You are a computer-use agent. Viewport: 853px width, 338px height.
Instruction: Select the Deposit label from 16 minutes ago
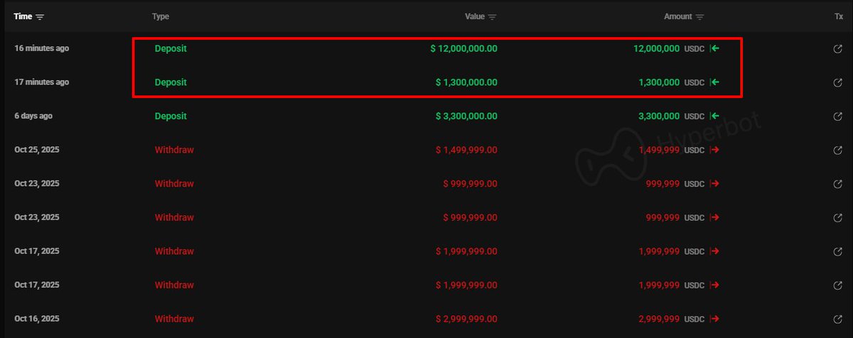[171, 48]
